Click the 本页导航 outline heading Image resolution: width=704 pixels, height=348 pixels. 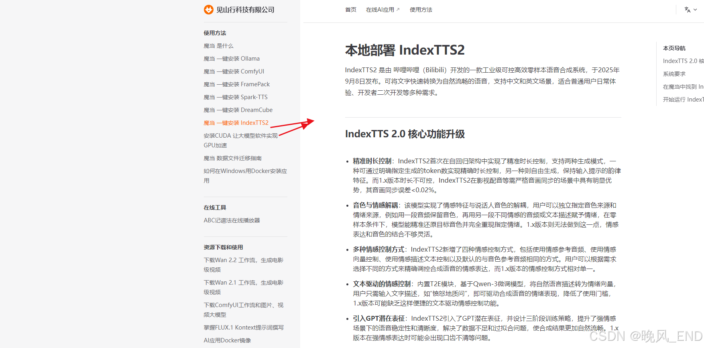pyautogui.click(x=674, y=48)
